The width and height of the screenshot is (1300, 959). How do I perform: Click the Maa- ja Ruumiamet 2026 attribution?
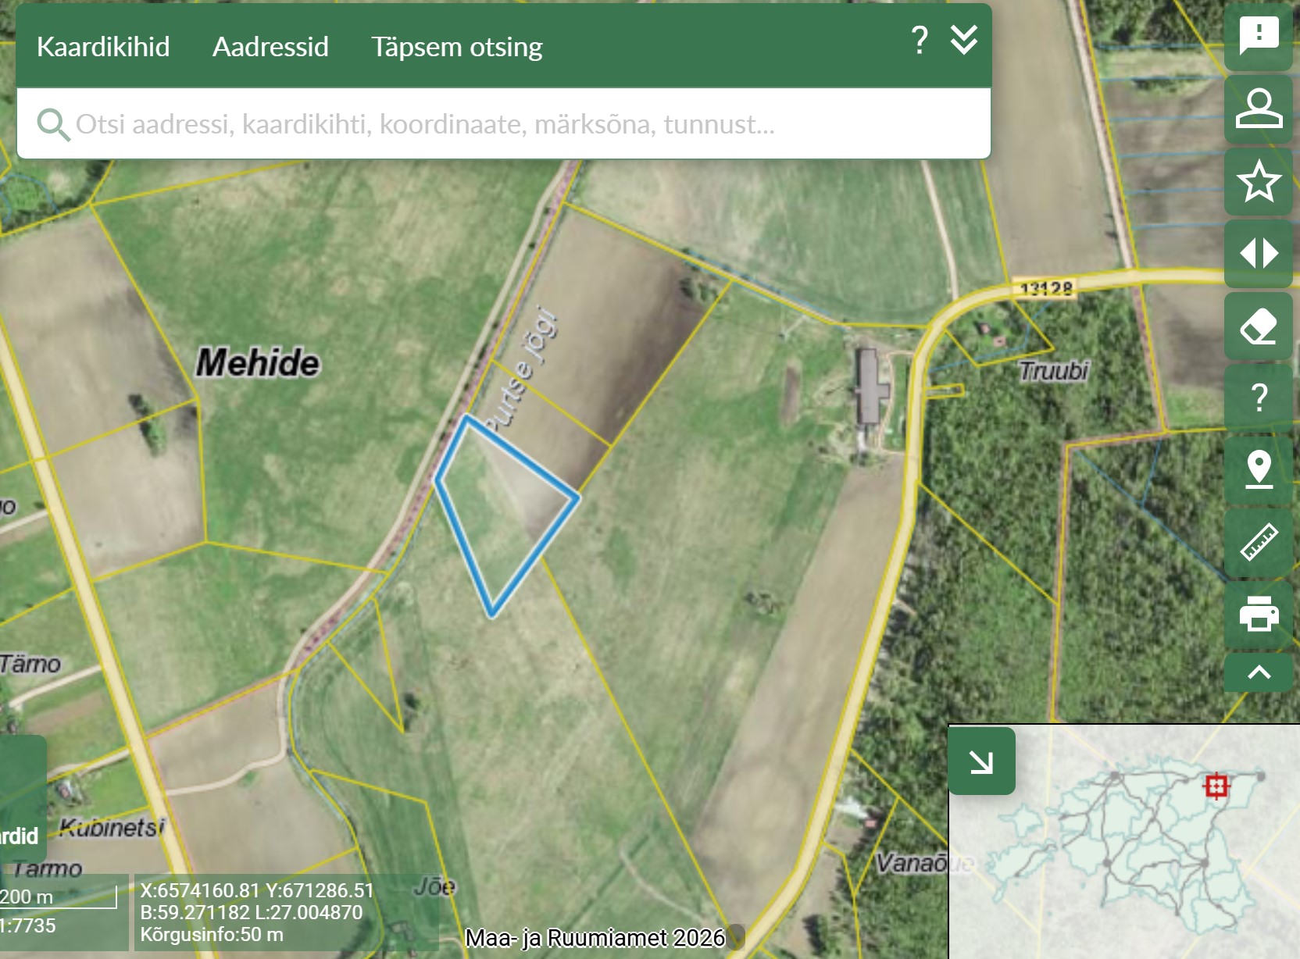coord(595,938)
